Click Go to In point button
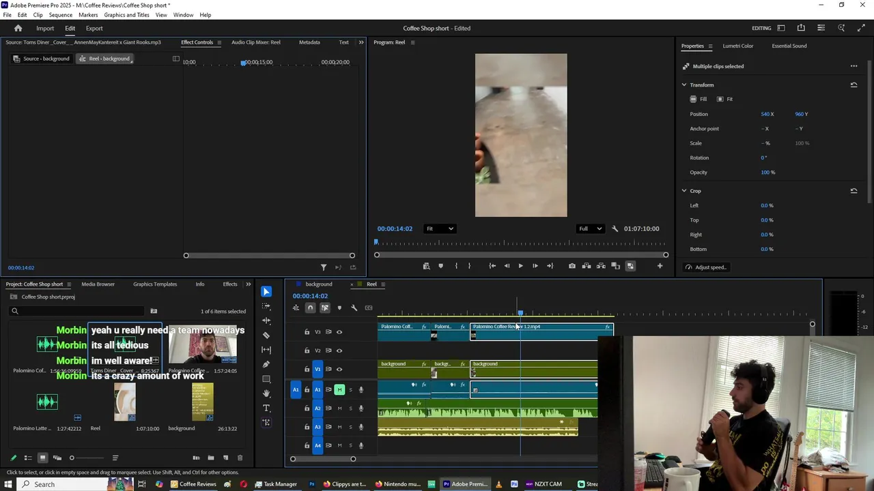This screenshot has height=491, width=874. click(x=492, y=266)
